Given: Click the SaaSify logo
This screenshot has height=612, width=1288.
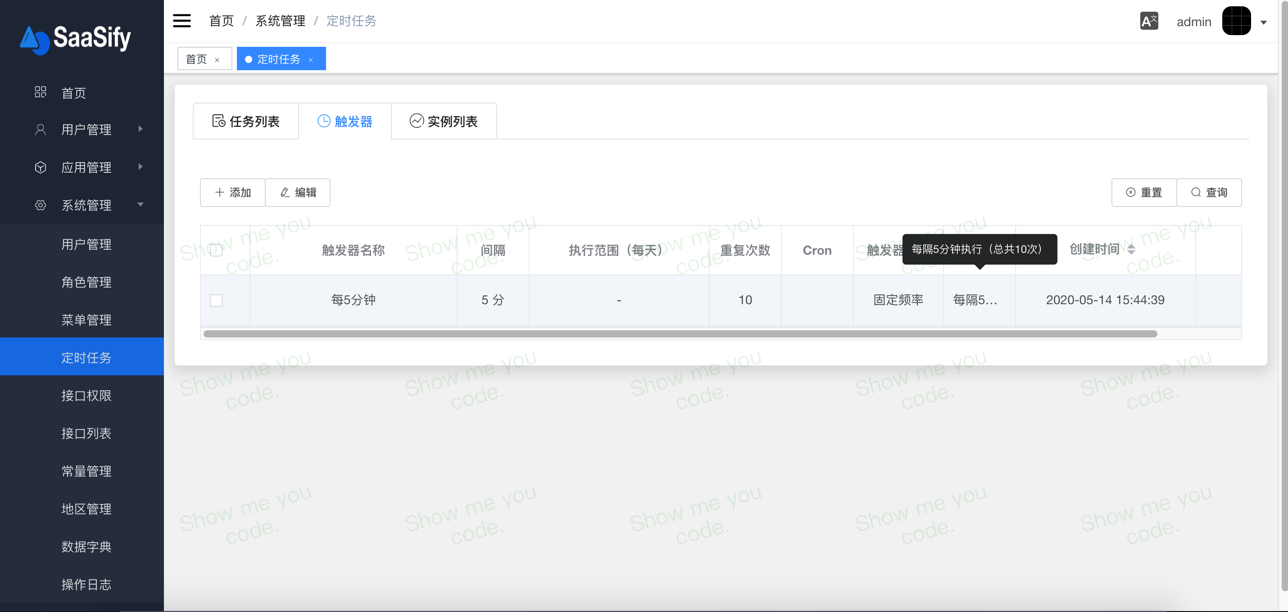Looking at the screenshot, I should pyautogui.click(x=76, y=38).
